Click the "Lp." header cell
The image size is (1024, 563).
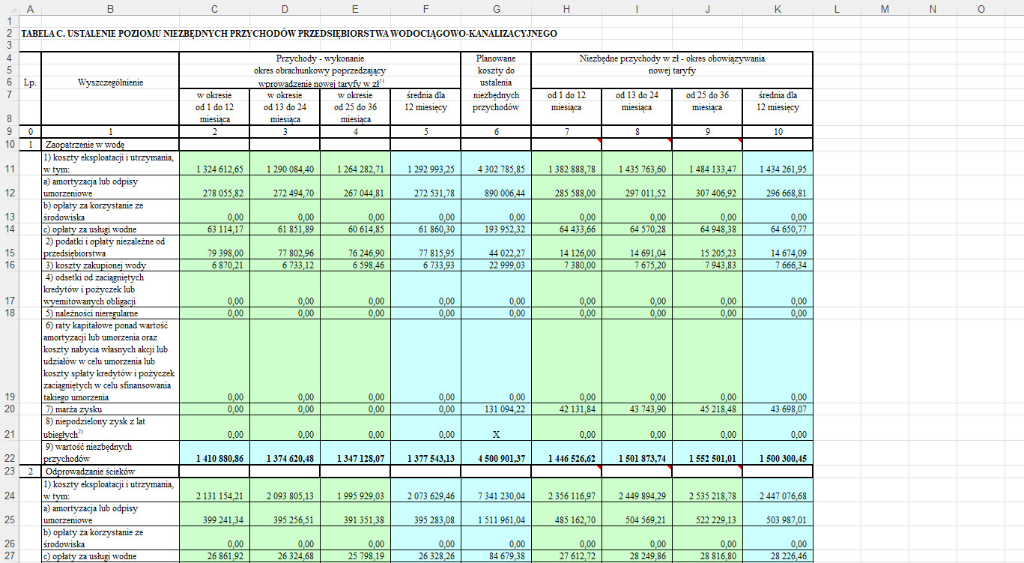coord(30,82)
